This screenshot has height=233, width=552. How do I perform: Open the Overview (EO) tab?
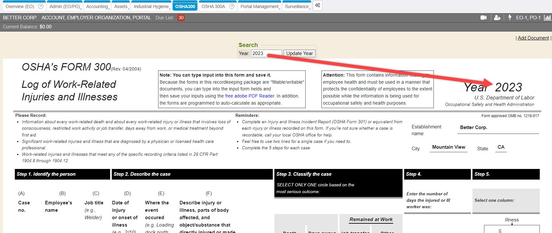click(20, 6)
